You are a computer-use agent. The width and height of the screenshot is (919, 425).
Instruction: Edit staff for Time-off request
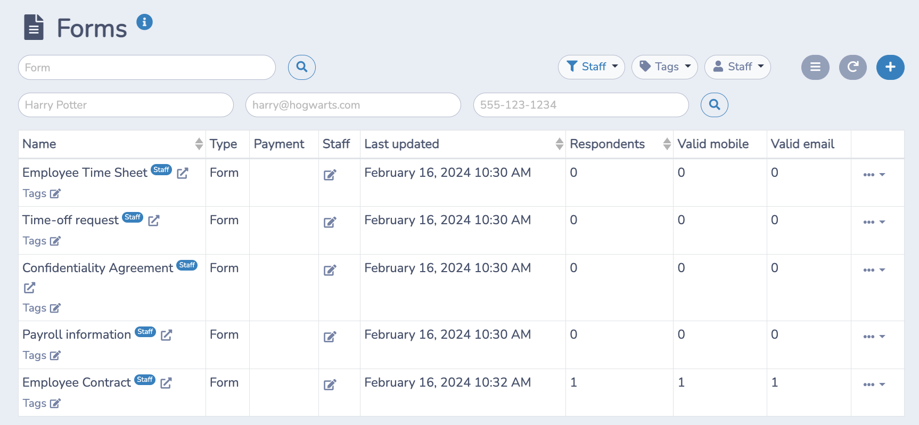(330, 222)
